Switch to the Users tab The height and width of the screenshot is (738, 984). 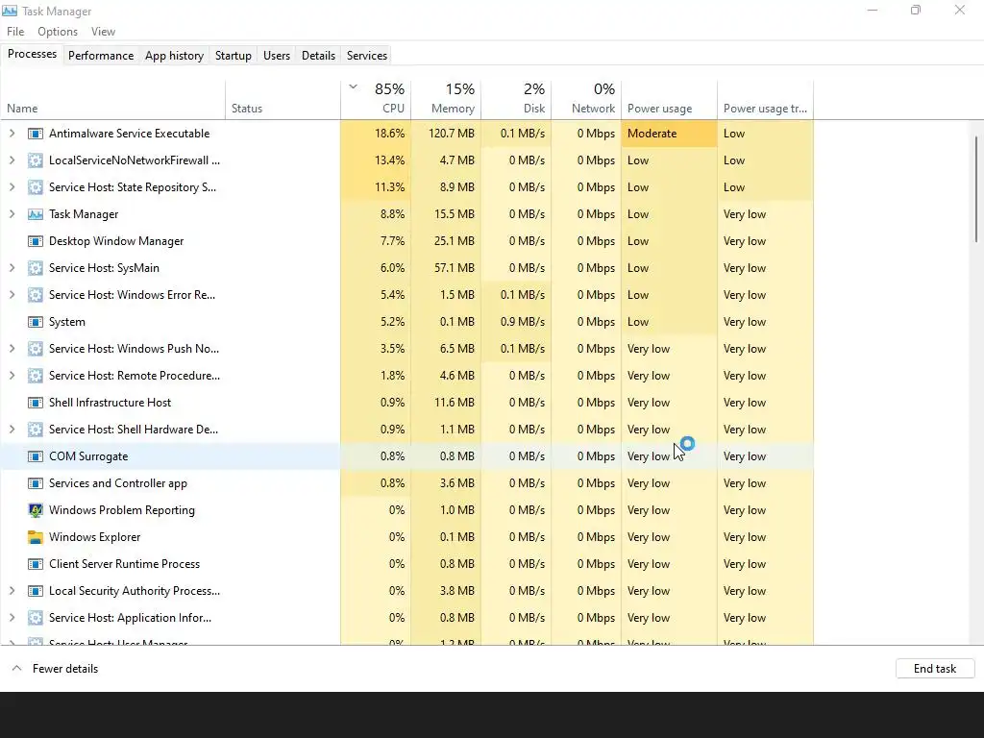point(277,55)
